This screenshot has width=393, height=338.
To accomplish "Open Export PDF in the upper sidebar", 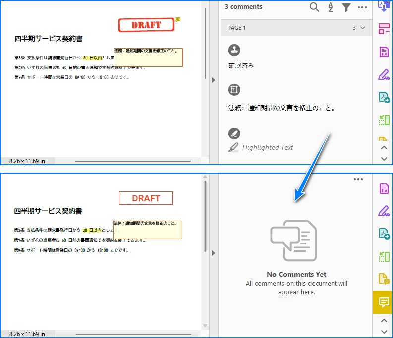I will 384,97.
